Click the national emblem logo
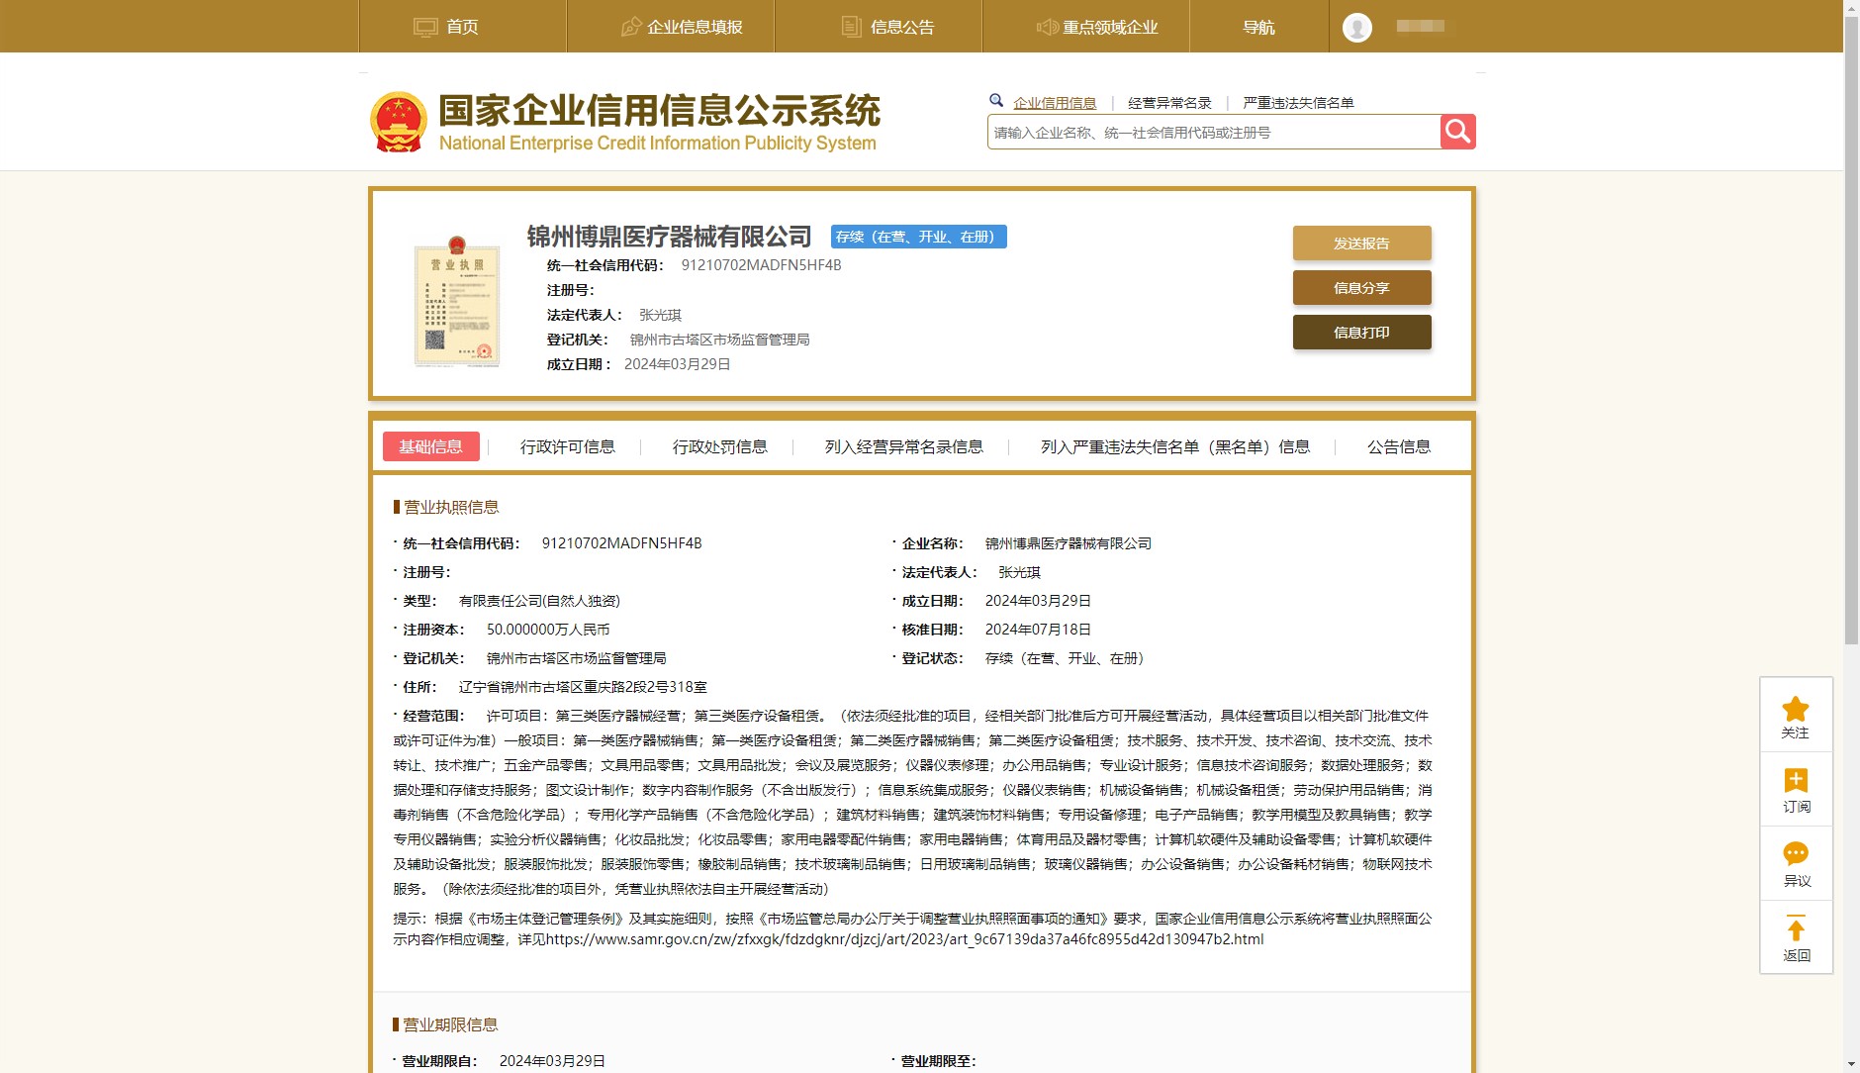 point(399,123)
